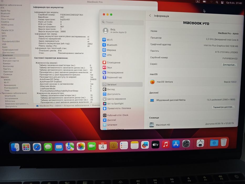Open Параметри дисплея button
The image size is (245, 184).
coord(223,107)
